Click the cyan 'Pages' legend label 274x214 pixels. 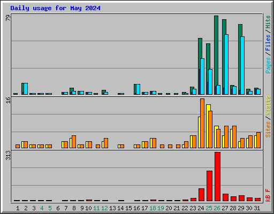point(268,65)
